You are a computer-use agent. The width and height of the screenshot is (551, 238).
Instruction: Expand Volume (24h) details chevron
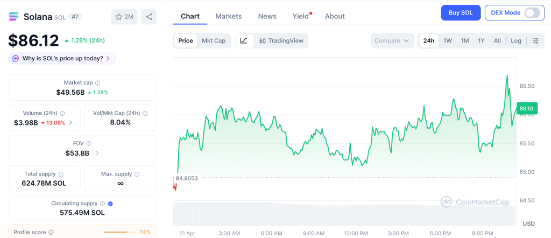(x=71, y=123)
